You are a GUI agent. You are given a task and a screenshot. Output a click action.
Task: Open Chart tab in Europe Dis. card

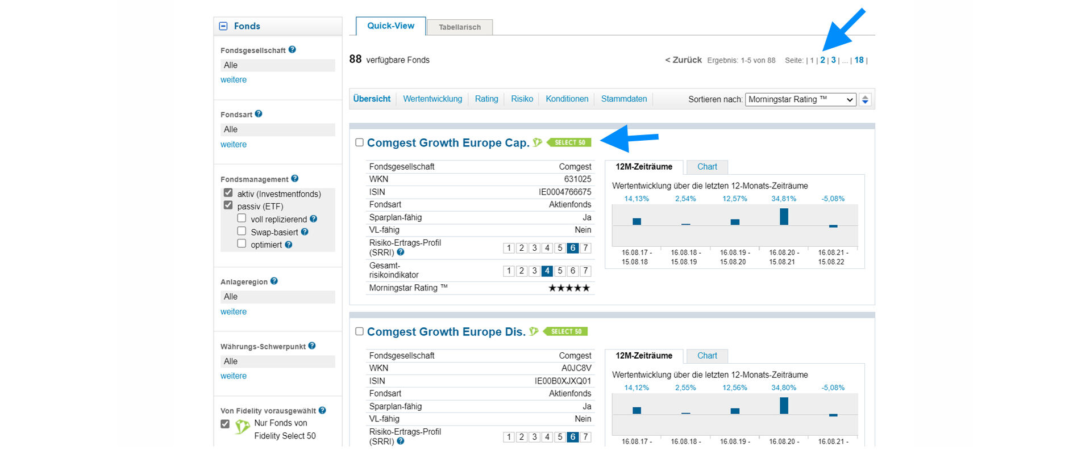click(x=707, y=356)
